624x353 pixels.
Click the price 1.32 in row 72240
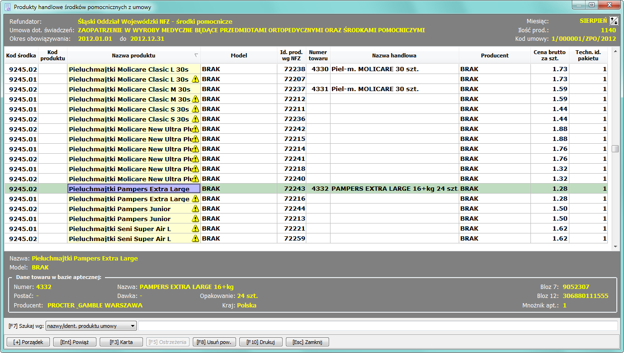550,179
